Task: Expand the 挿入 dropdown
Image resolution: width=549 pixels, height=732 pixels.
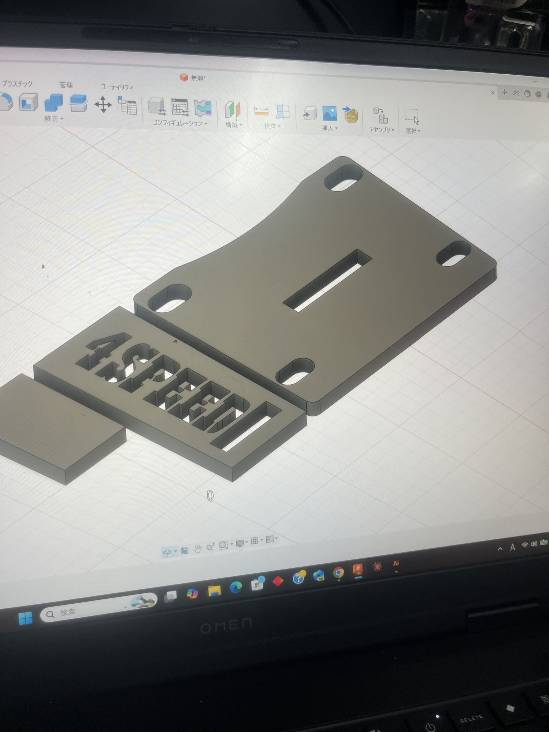Action: pyautogui.click(x=330, y=128)
